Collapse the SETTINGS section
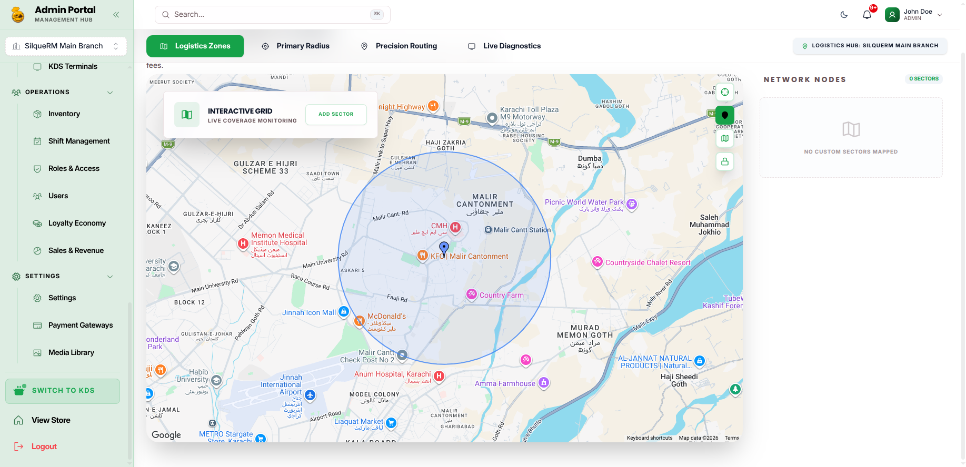966x467 pixels. tap(110, 277)
